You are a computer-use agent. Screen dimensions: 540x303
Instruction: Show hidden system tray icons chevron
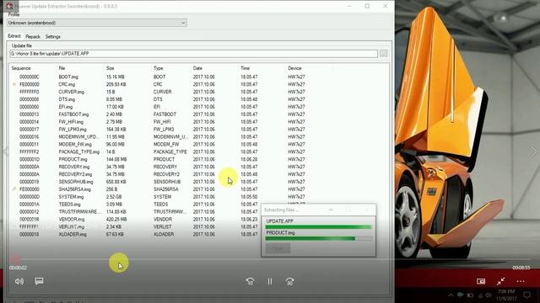click(451, 295)
